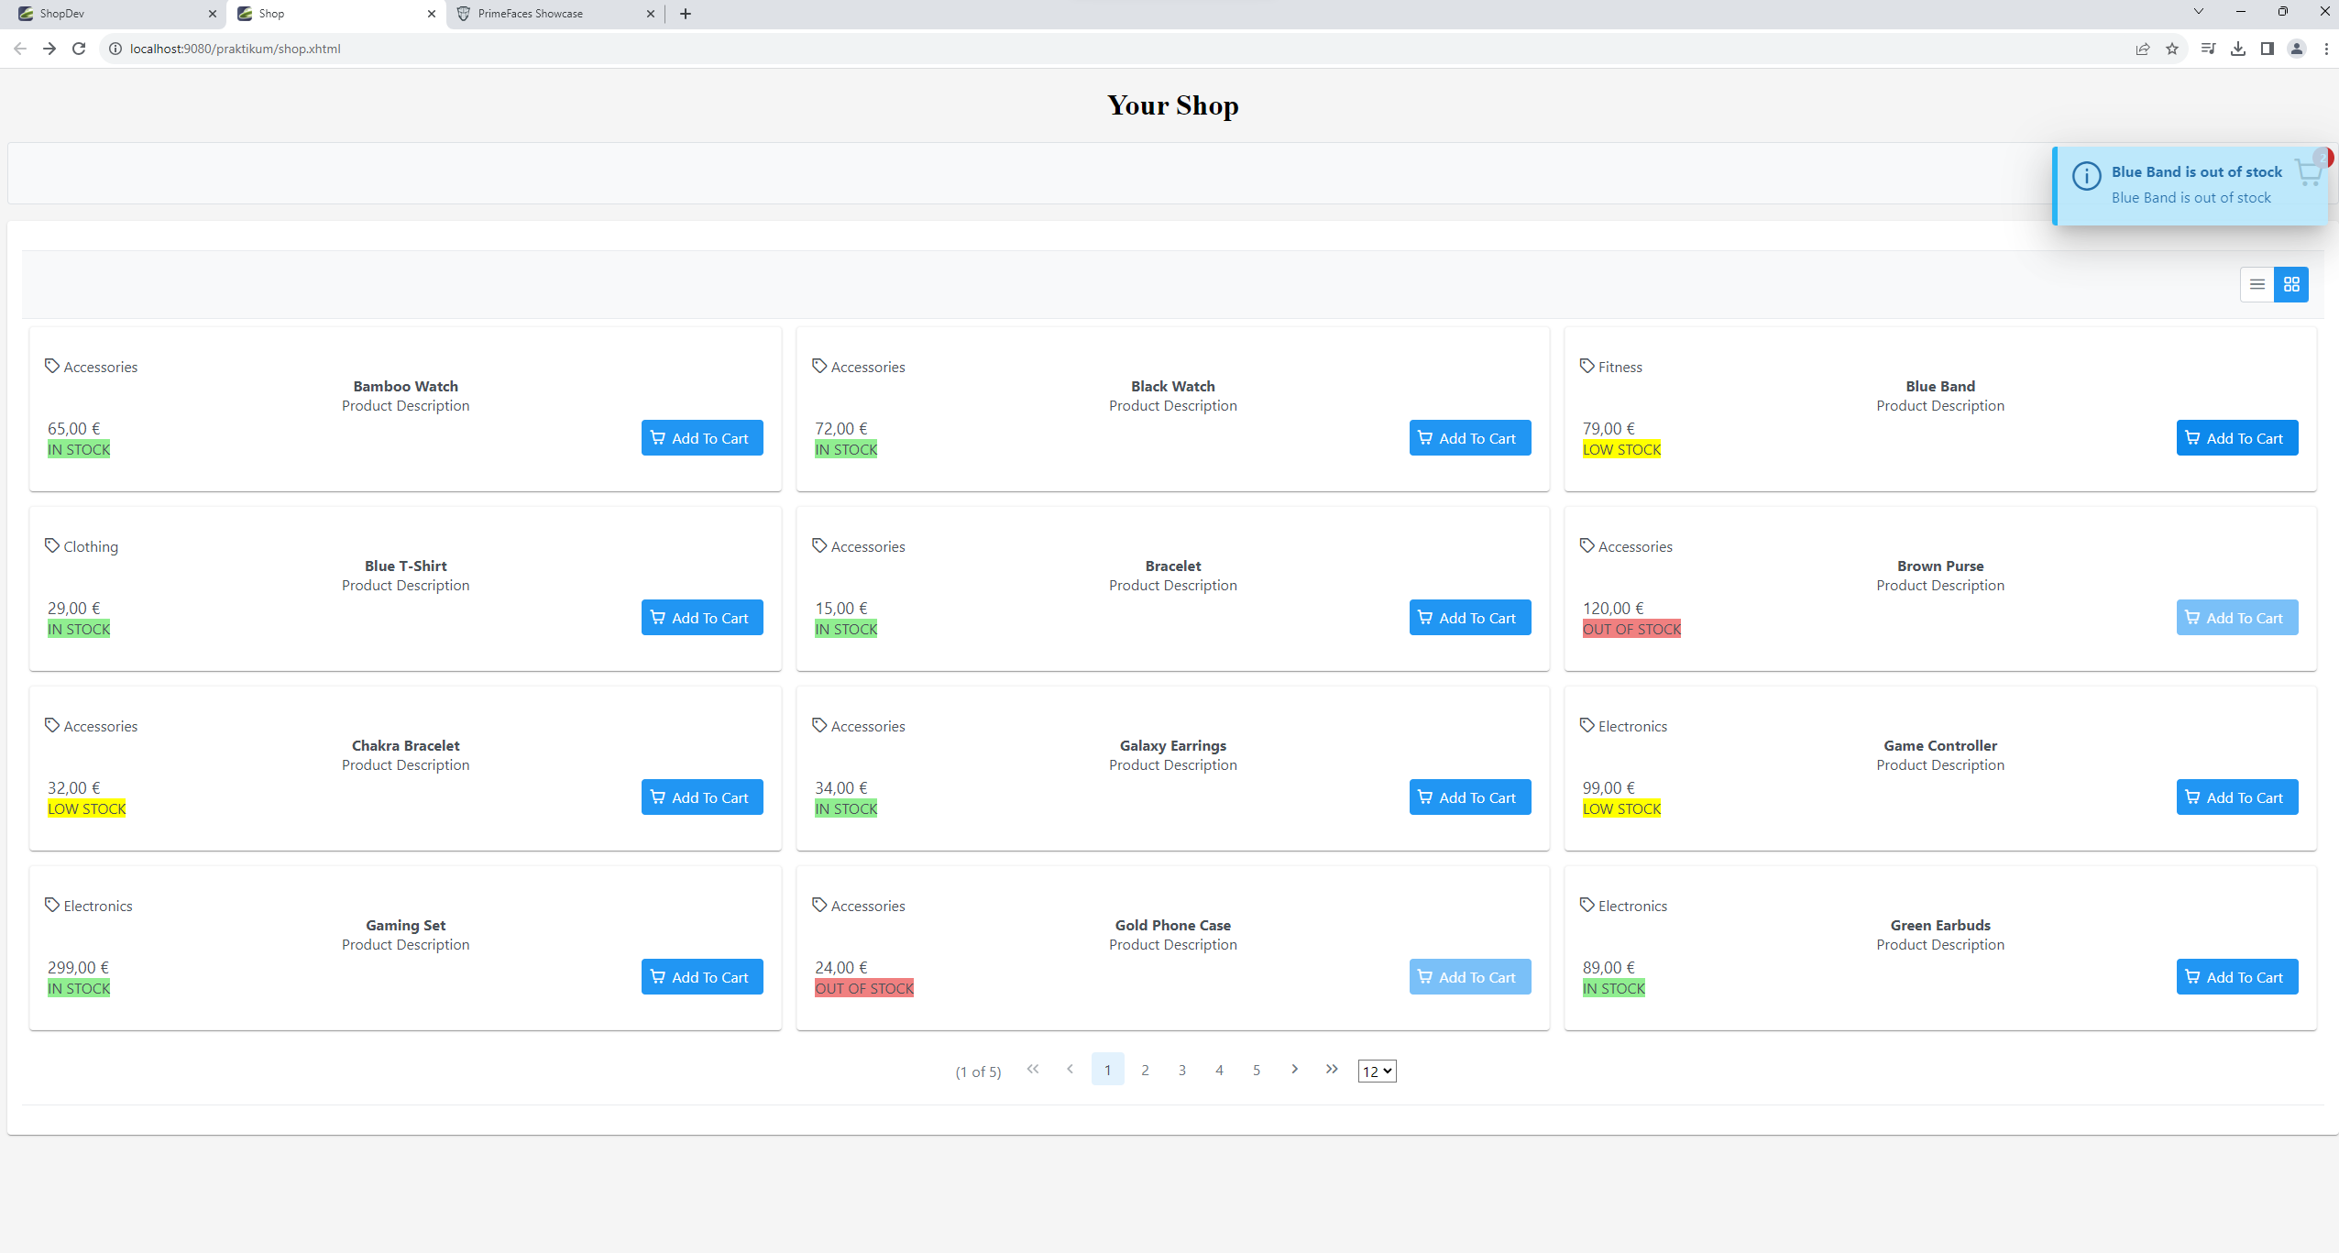This screenshot has height=1253, width=2339.
Task: Click the Fitness tag icon on Blue Band
Action: [x=1587, y=366]
